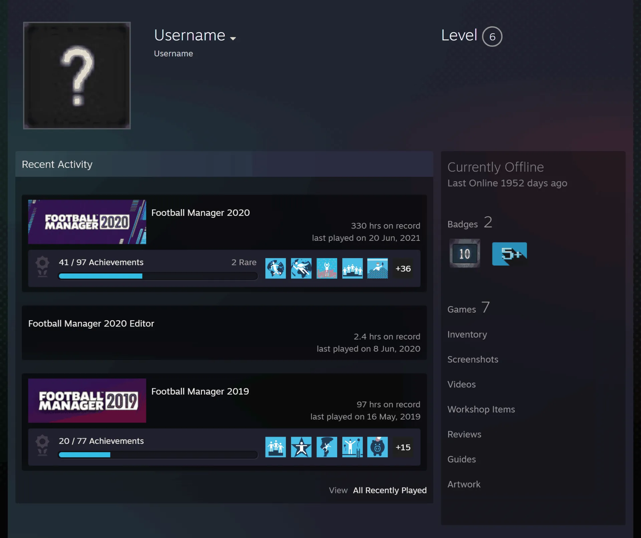Open the FM2019 player with ladder achievement icon
This screenshot has height=538, width=641.
352,447
